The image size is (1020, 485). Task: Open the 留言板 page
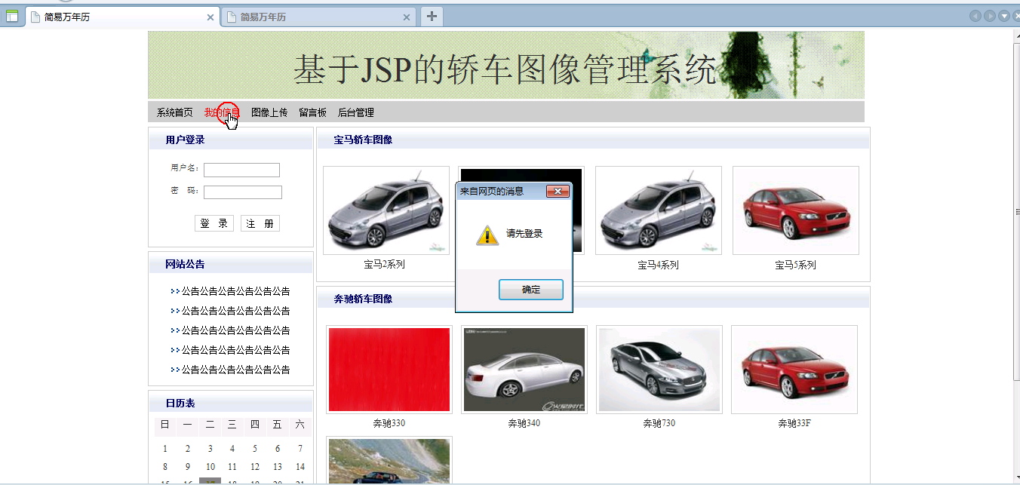(312, 112)
